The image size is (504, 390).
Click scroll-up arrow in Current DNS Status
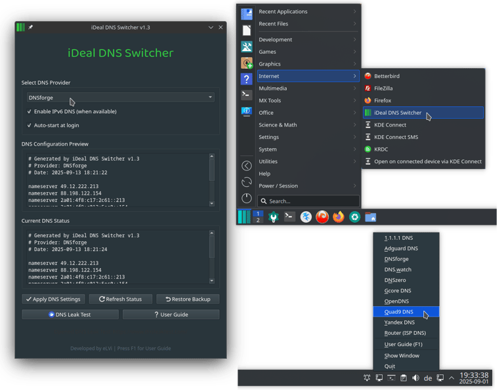(211, 233)
